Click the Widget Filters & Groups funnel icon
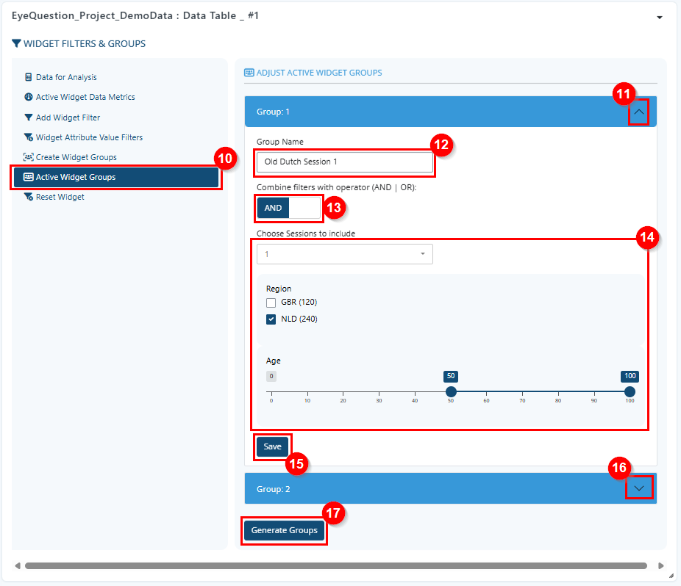Image resolution: width=681 pixels, height=586 pixels. pyautogui.click(x=16, y=43)
